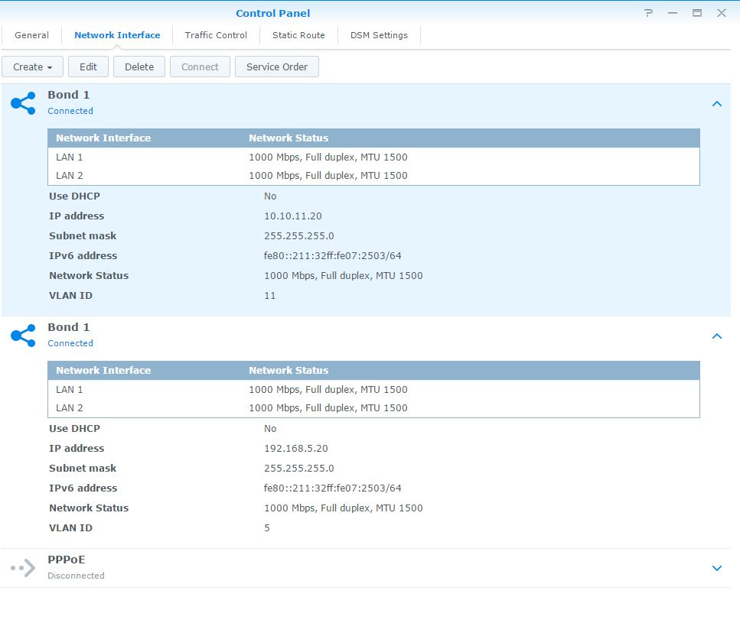Click the VLAN ID value 5

click(x=267, y=528)
